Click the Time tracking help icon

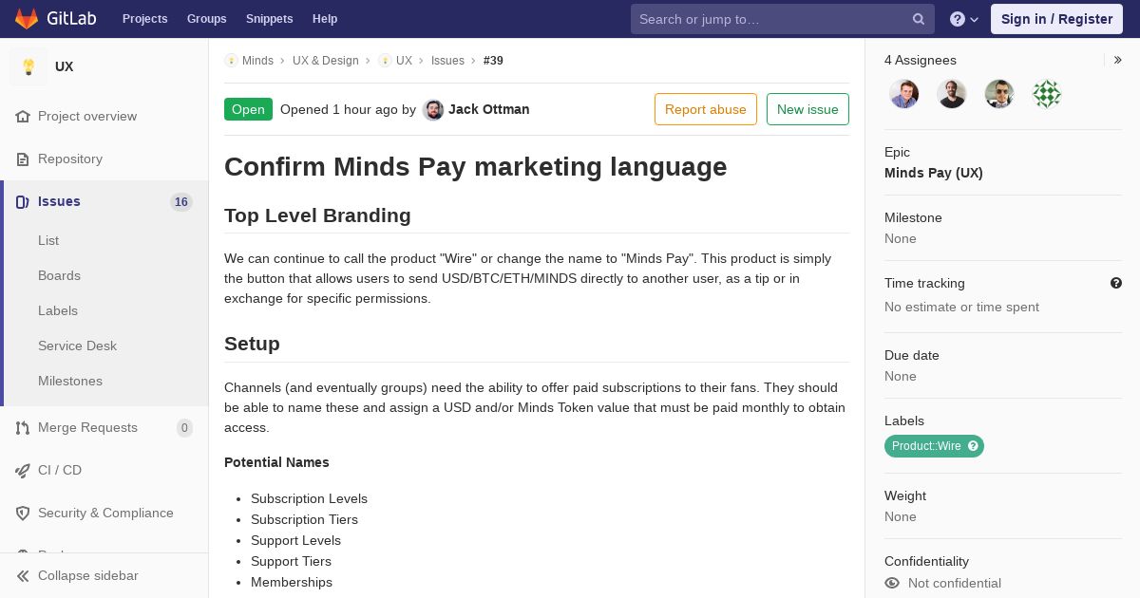1116,283
